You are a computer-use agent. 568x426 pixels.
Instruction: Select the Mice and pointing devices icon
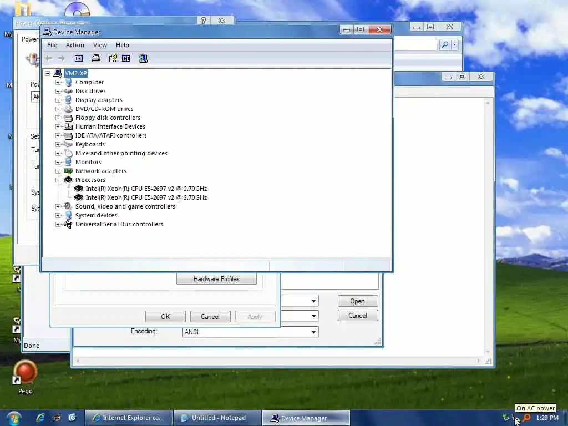click(68, 153)
